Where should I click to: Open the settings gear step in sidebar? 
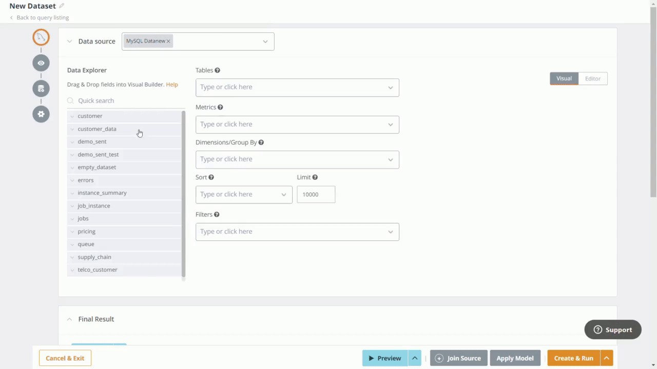41,114
